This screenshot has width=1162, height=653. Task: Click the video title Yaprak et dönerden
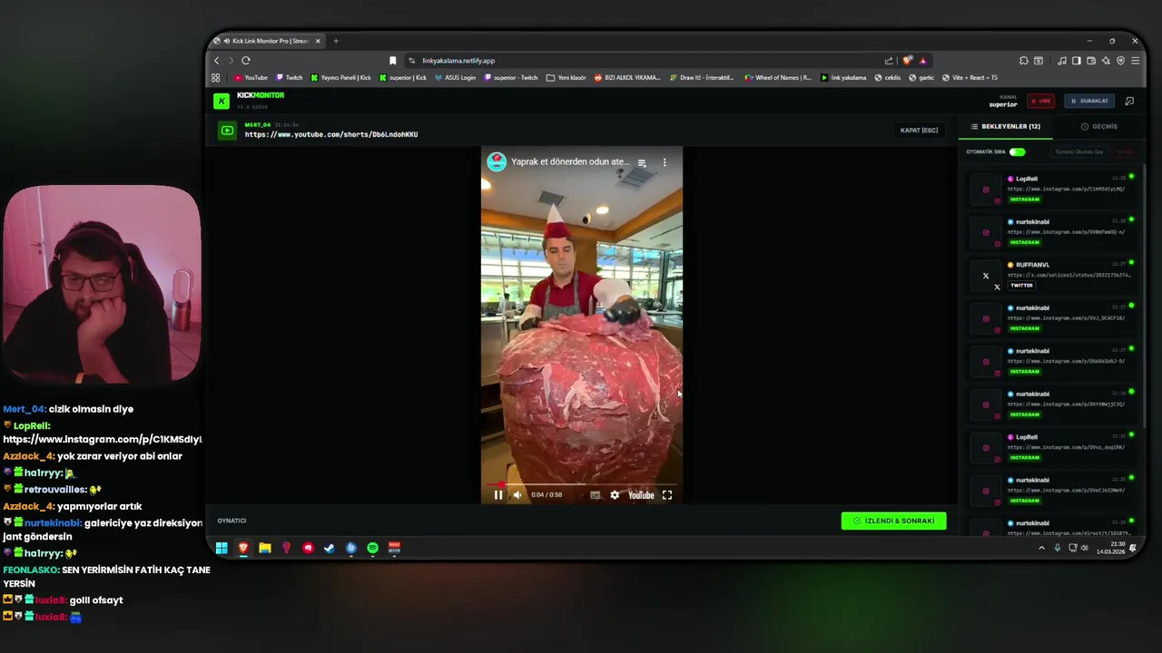pyautogui.click(x=570, y=161)
